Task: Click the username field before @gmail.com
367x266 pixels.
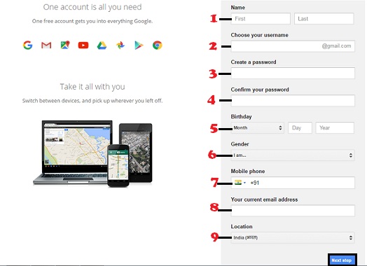Action: point(276,46)
